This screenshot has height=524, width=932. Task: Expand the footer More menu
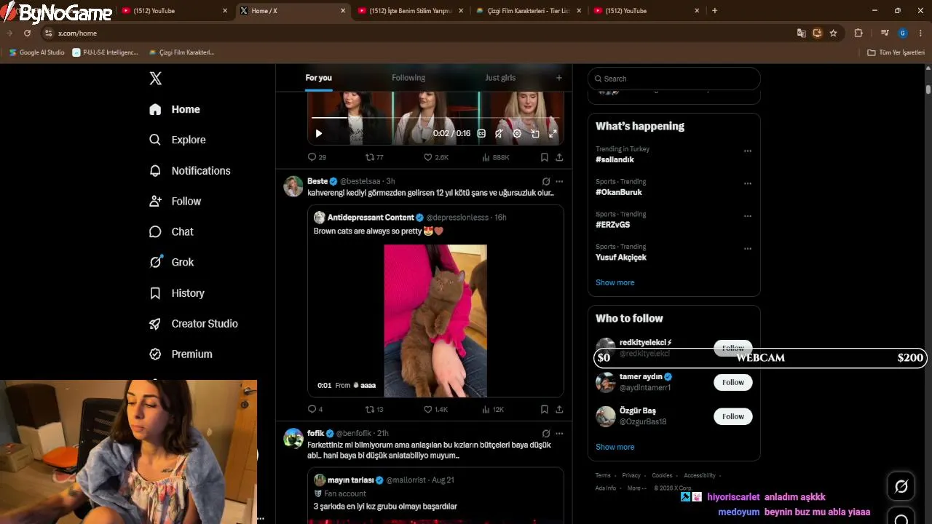pyautogui.click(x=636, y=488)
